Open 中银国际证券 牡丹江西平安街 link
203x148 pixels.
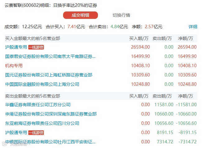(50, 142)
